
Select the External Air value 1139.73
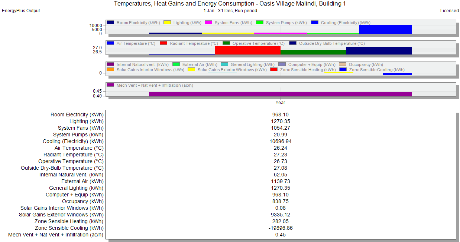(281, 181)
